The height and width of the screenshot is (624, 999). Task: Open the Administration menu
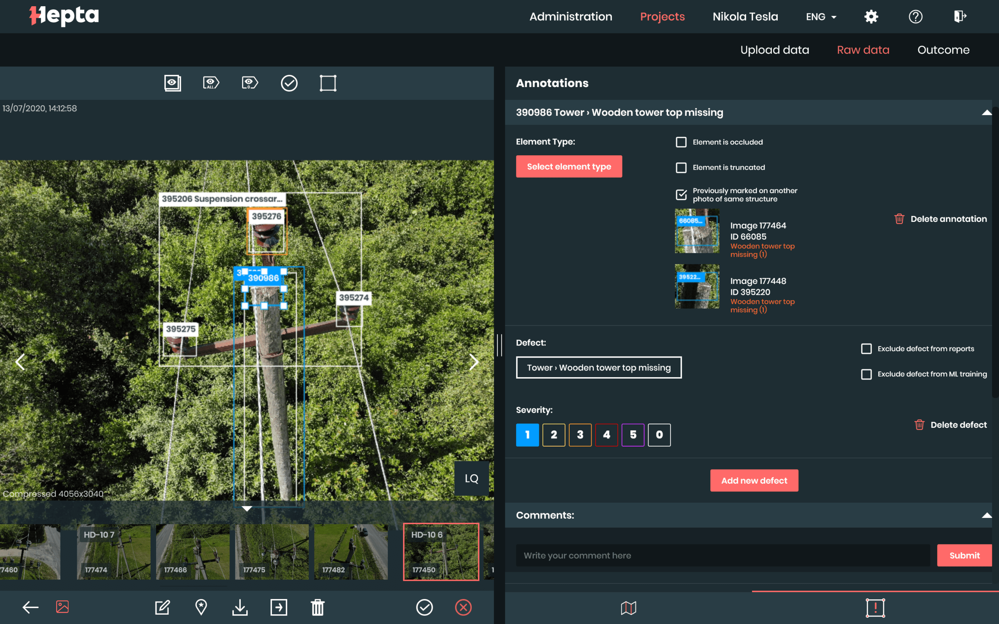pyautogui.click(x=571, y=16)
